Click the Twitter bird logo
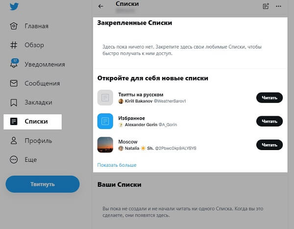Image resolution: width=294 pixels, height=229 pixels. click(x=14, y=6)
